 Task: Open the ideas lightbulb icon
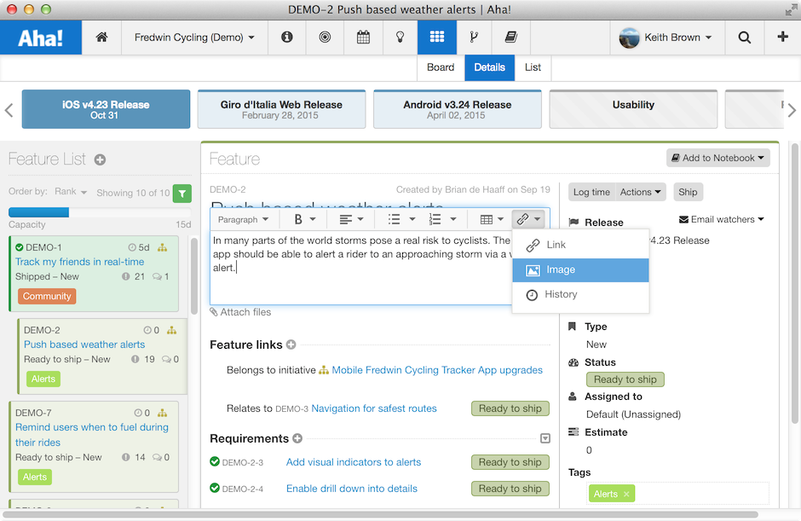coord(400,37)
